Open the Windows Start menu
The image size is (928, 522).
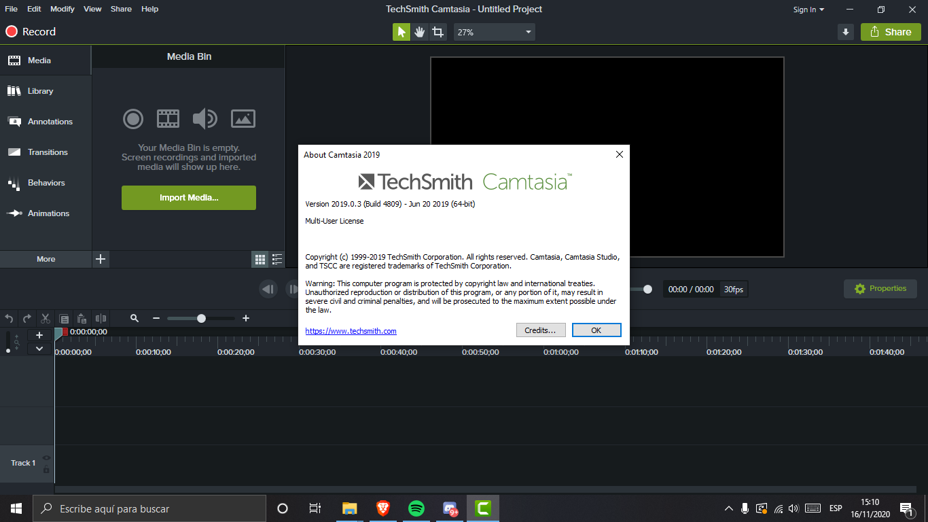[x=16, y=508]
